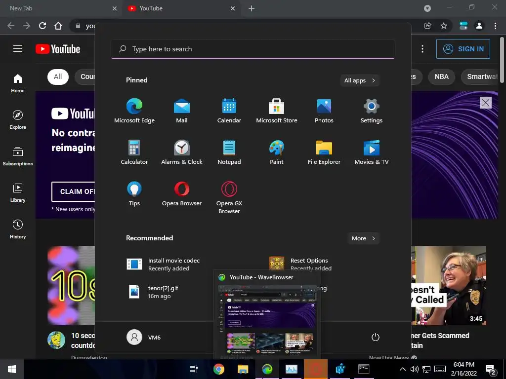Open a new browser tab
Image resolution: width=506 pixels, height=379 pixels.
(x=252, y=9)
